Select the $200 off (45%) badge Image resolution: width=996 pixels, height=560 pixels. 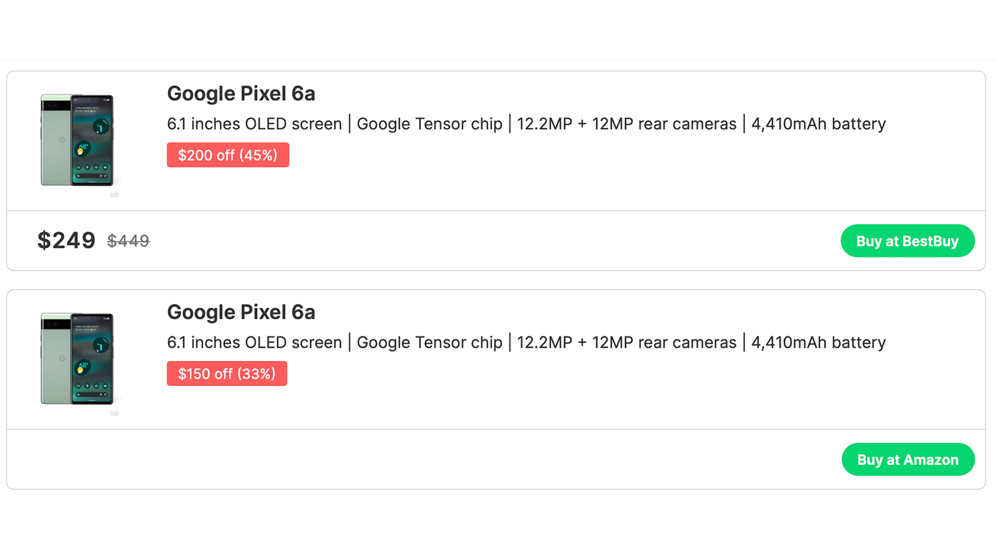click(228, 155)
